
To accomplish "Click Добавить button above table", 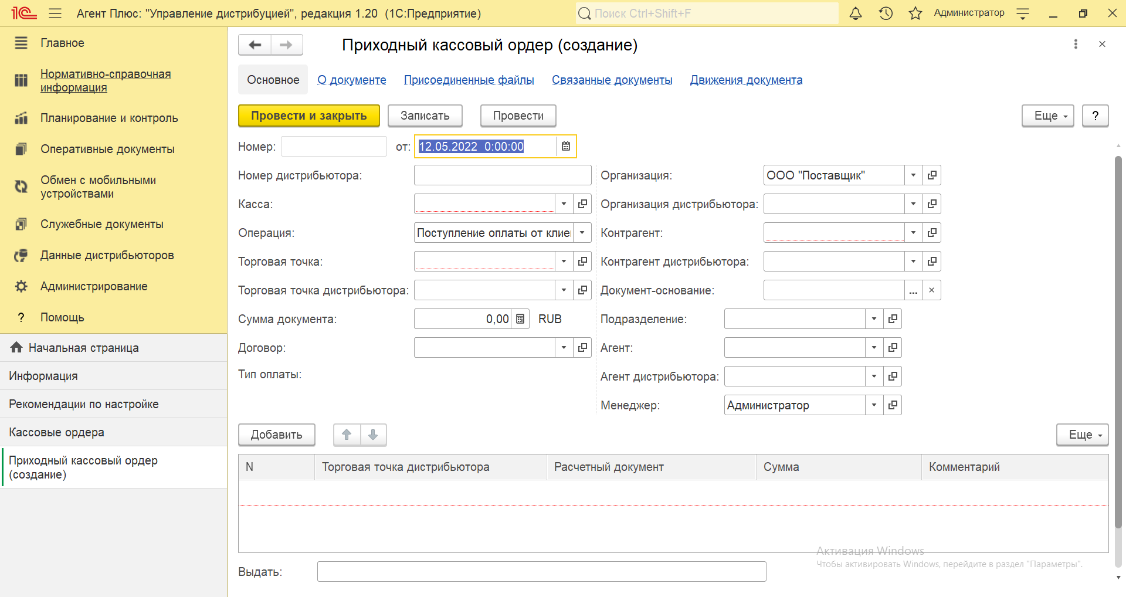I will click(x=277, y=435).
